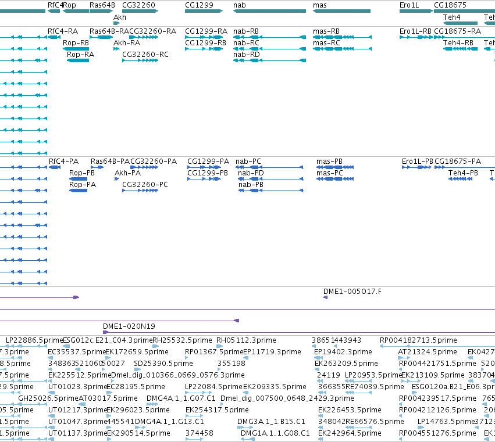Click the LP22084.5prime EST label
The height and width of the screenshot is (442, 495).
tap(213, 387)
